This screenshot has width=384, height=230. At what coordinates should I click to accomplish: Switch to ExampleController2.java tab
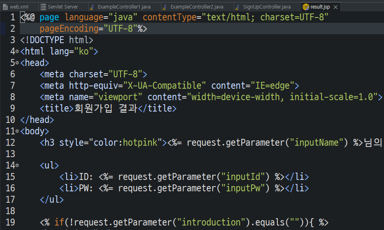197,7
